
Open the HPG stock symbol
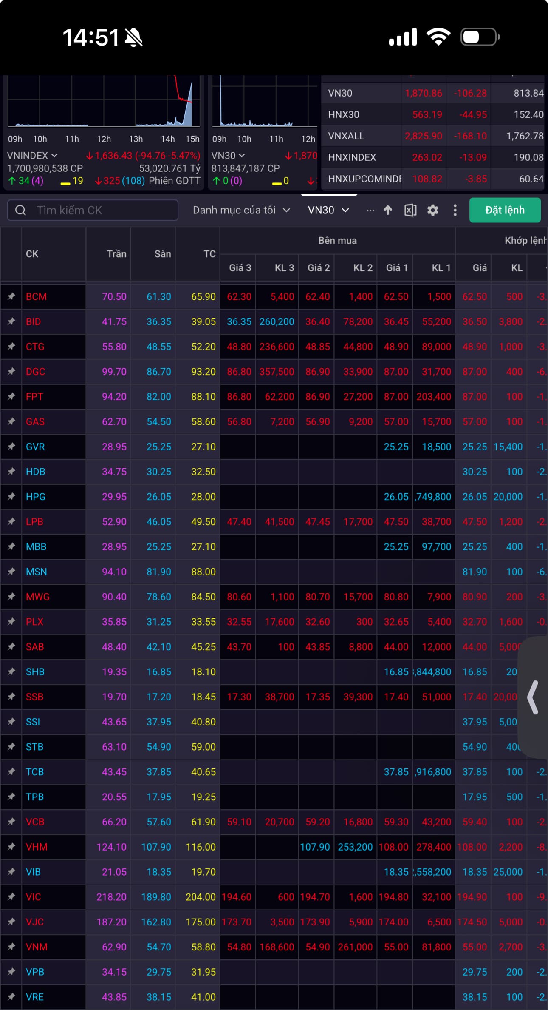(36, 497)
